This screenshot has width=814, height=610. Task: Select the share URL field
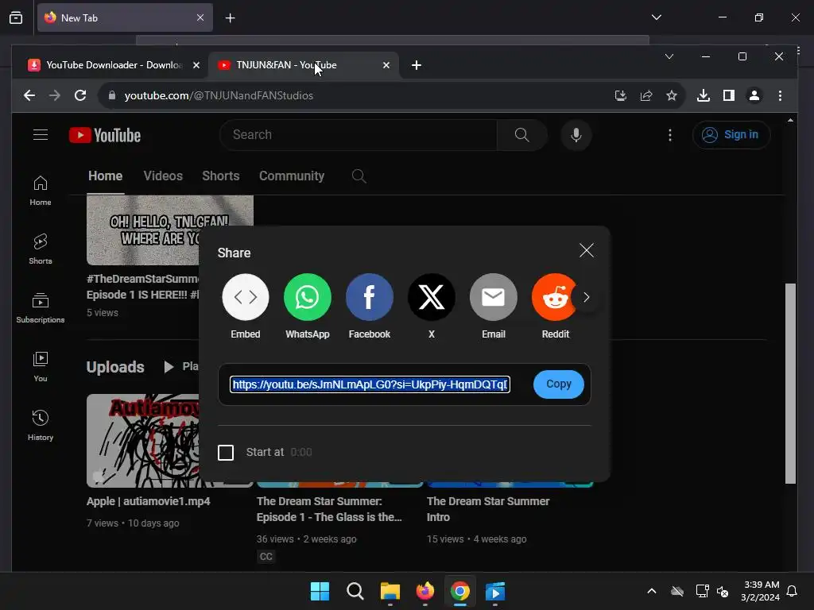(370, 384)
